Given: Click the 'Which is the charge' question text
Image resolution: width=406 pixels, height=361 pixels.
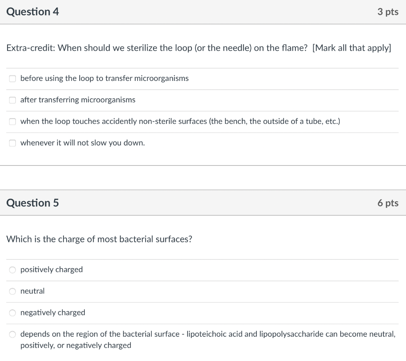Looking at the screenshot, I should tap(99, 239).
